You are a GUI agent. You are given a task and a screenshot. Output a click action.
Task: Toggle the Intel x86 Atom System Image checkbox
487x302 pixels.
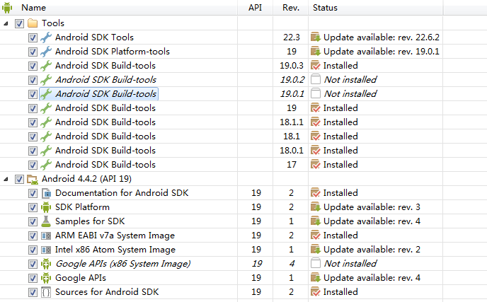[33, 250]
